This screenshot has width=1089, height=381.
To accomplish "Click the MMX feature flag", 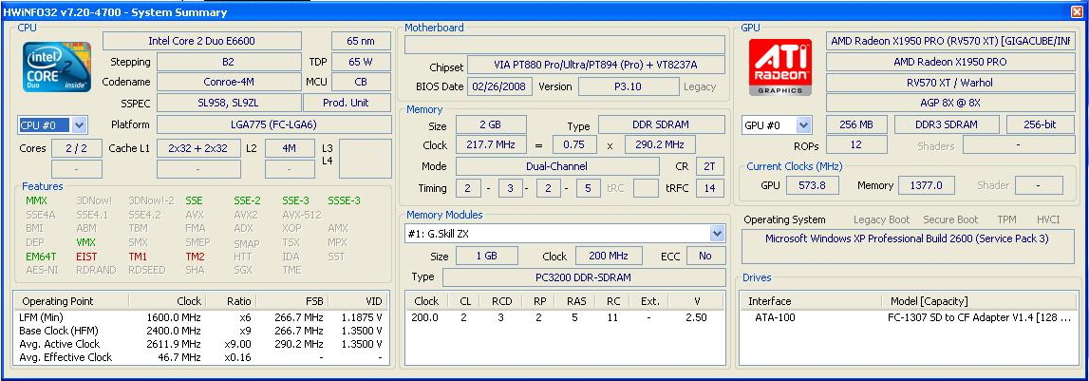I will click(x=36, y=200).
